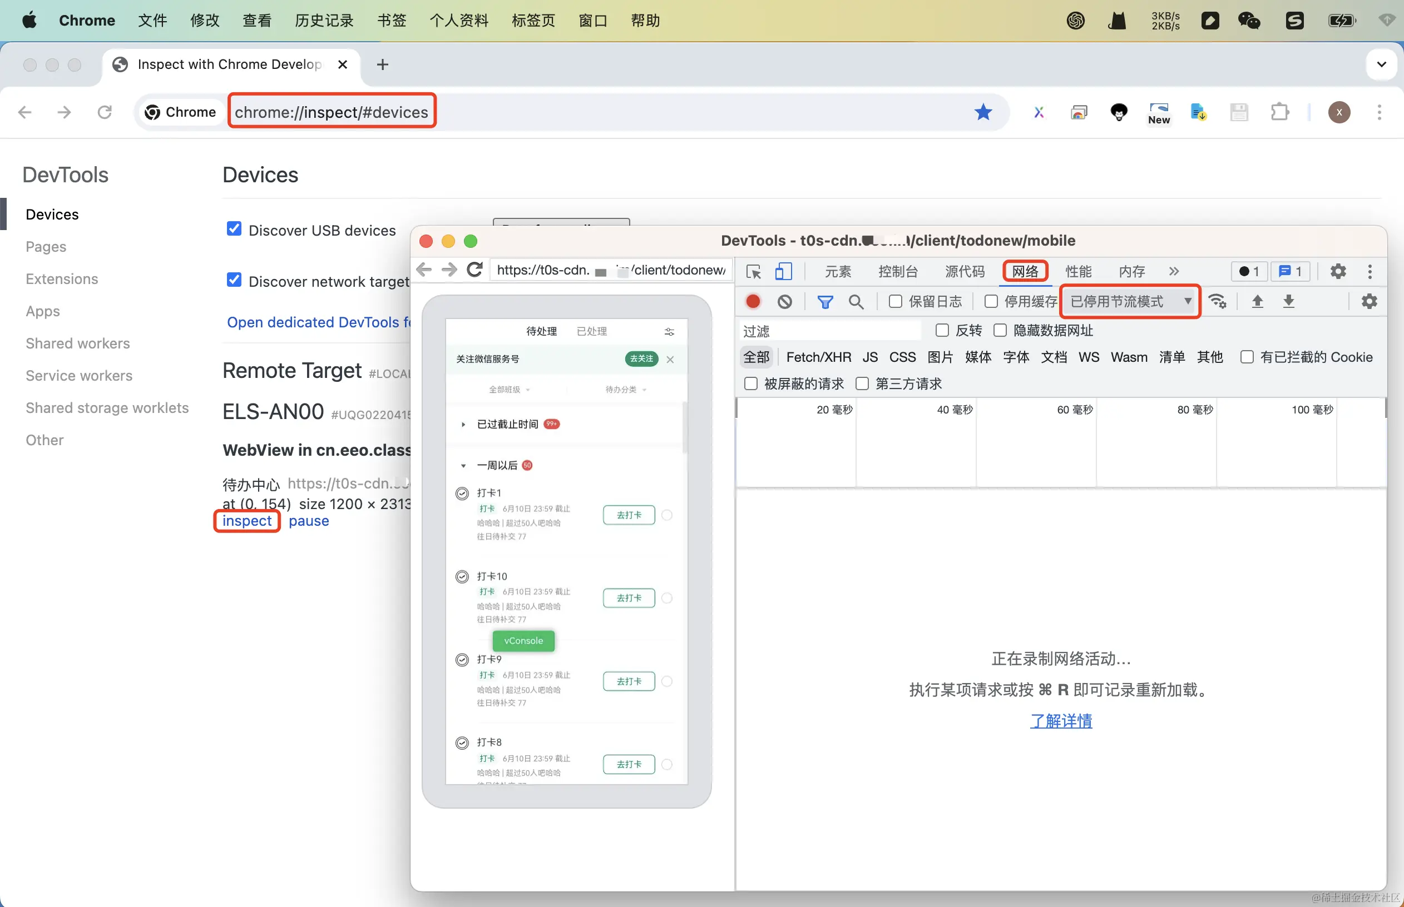
Task: Open DevTools settings gear next to issue counters
Action: (1338, 272)
